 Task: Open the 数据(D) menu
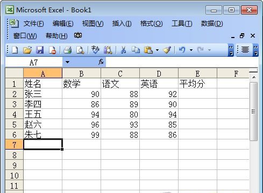coord(212,24)
